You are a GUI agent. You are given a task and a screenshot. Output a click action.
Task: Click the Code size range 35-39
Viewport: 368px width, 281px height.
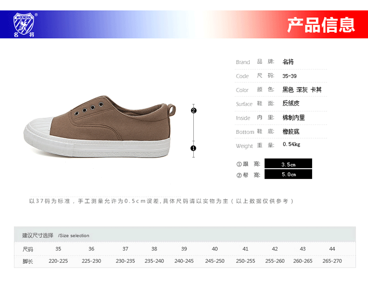289,76
